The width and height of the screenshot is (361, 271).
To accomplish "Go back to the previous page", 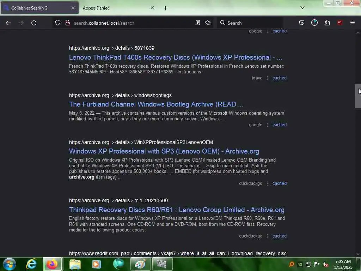I will 8,23.
